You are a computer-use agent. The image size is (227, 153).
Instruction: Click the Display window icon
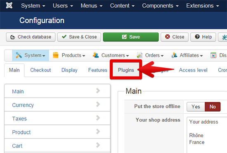213,55
